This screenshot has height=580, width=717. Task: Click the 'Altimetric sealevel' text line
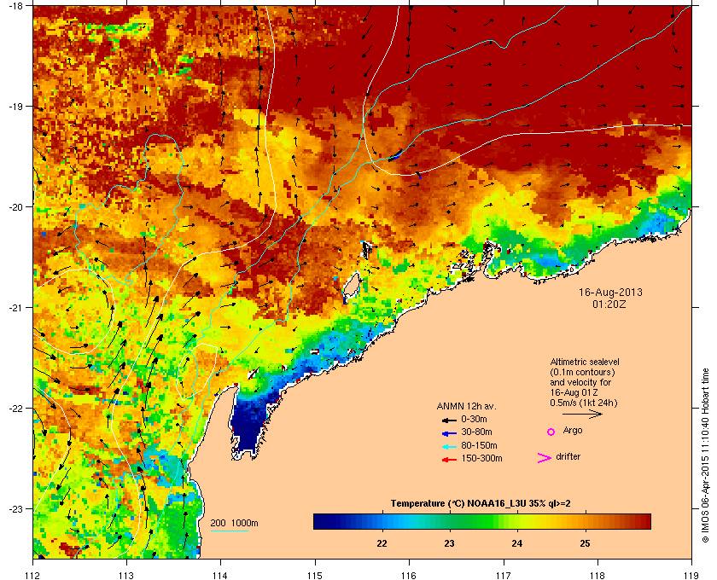click(x=585, y=362)
